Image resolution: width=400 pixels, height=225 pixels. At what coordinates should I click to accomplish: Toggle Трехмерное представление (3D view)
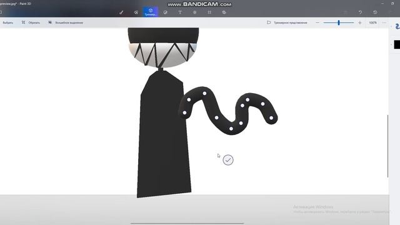(287, 22)
